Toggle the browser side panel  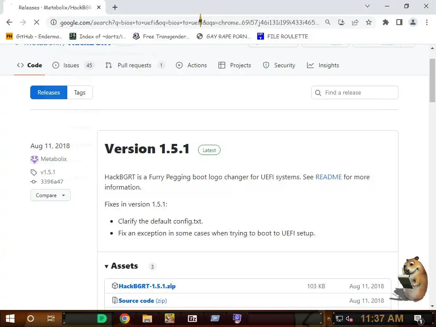click(399, 22)
